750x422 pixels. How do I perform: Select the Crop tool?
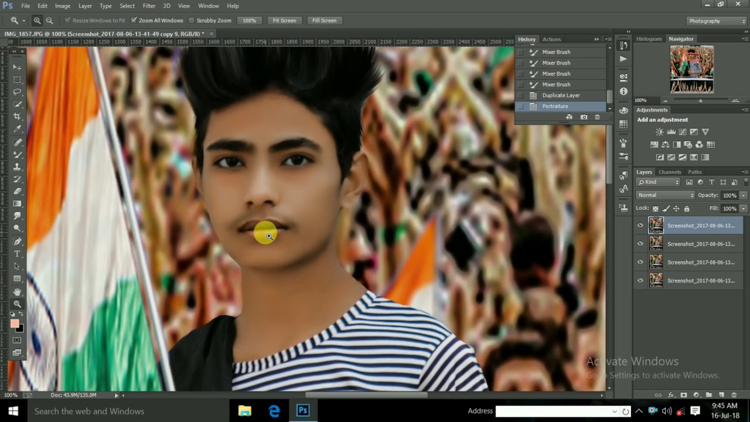coord(17,117)
